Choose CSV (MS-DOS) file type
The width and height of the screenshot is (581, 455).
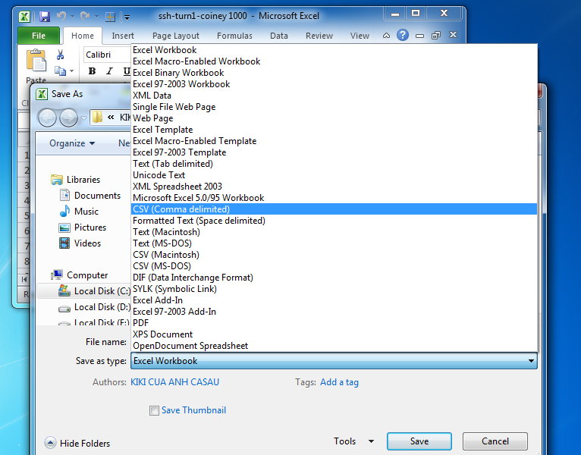[x=334, y=265]
